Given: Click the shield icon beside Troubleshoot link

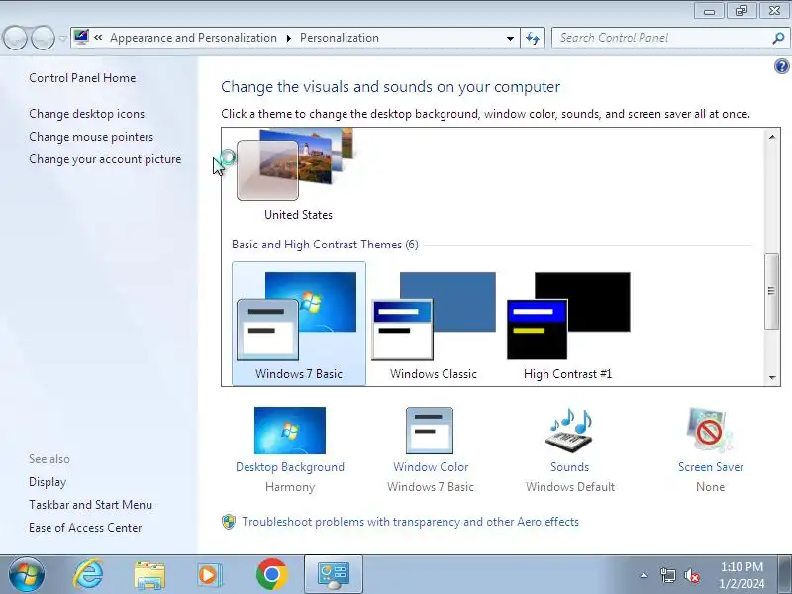Looking at the screenshot, I should pyautogui.click(x=229, y=522).
